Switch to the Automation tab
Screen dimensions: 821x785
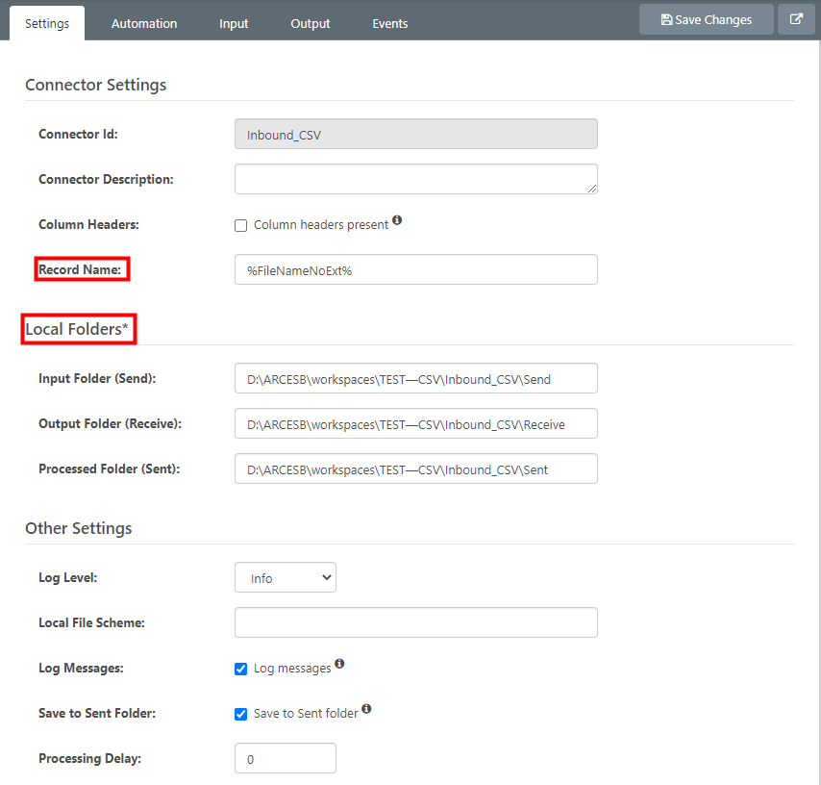(144, 23)
